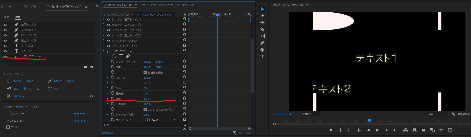Open the effect filter funnel icon

pyautogui.click(x=234, y=133)
